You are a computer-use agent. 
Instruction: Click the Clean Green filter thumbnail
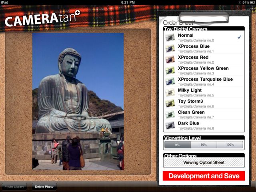coord(170,114)
